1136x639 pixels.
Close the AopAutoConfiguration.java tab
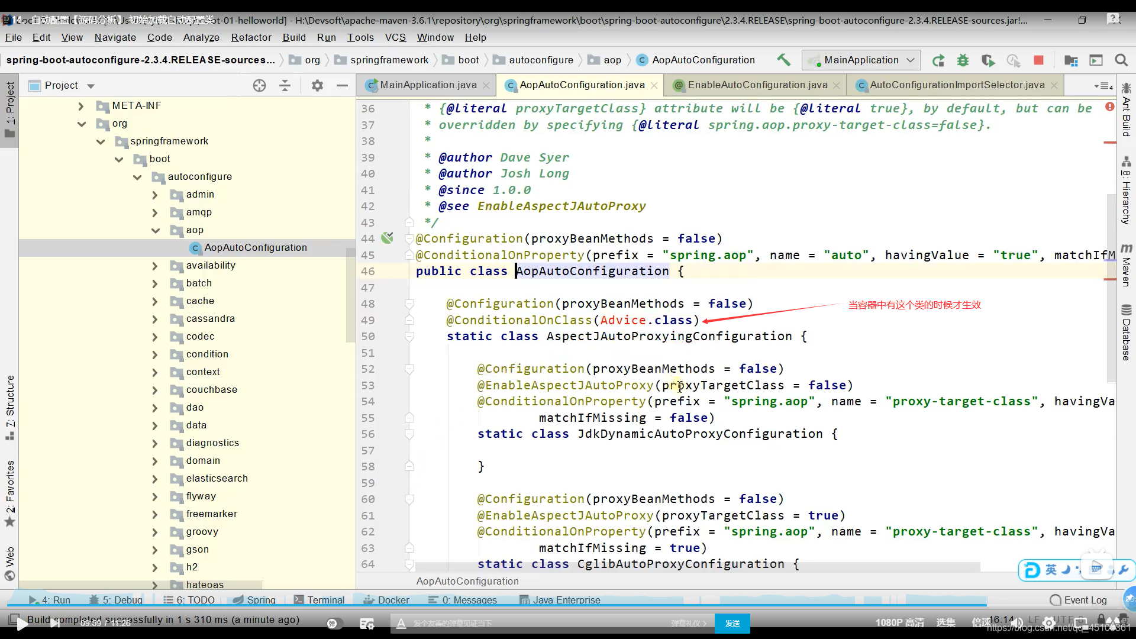tap(654, 86)
